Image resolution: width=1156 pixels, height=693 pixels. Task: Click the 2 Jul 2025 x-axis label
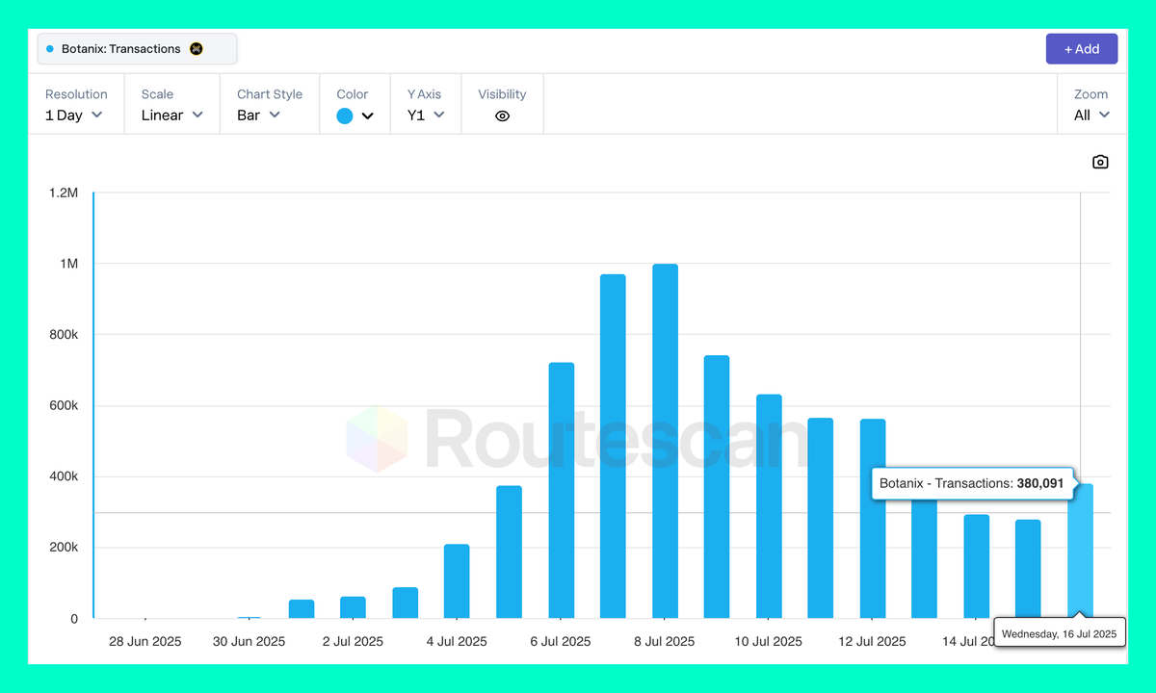tap(353, 641)
